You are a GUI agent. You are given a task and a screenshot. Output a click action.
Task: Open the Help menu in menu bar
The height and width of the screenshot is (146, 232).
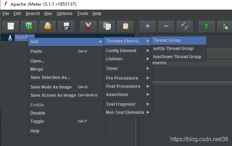point(97,14)
